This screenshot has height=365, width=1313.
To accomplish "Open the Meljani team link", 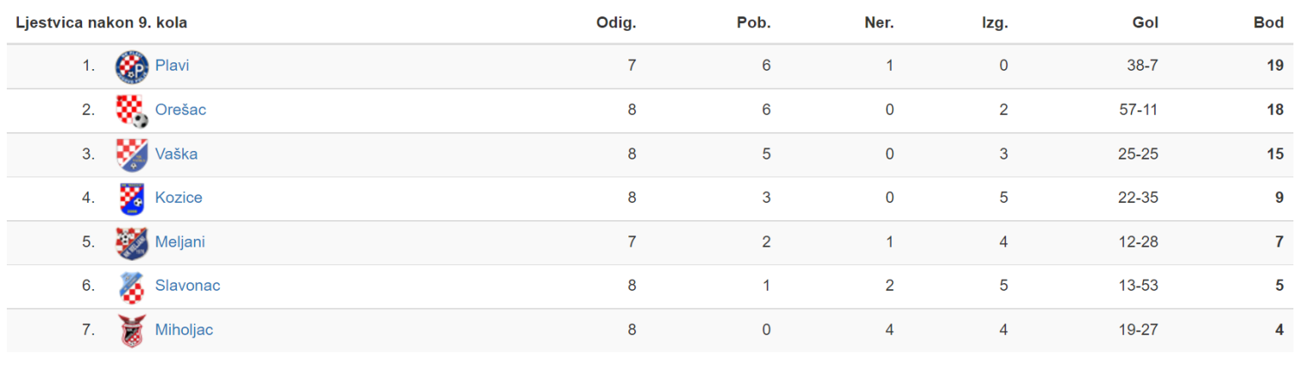I will 180,242.
